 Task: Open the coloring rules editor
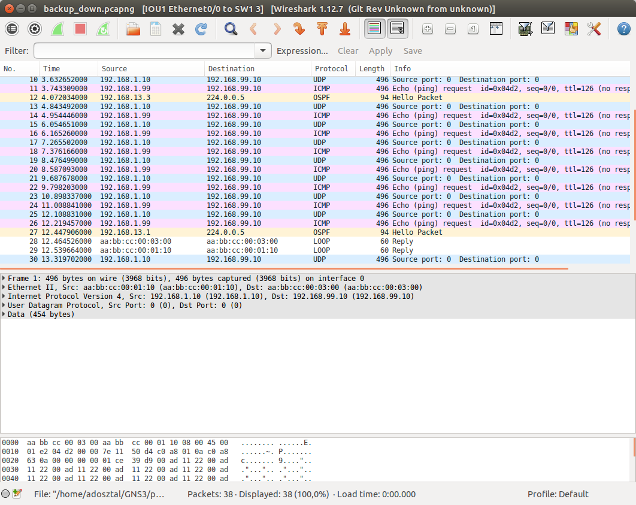tap(571, 29)
